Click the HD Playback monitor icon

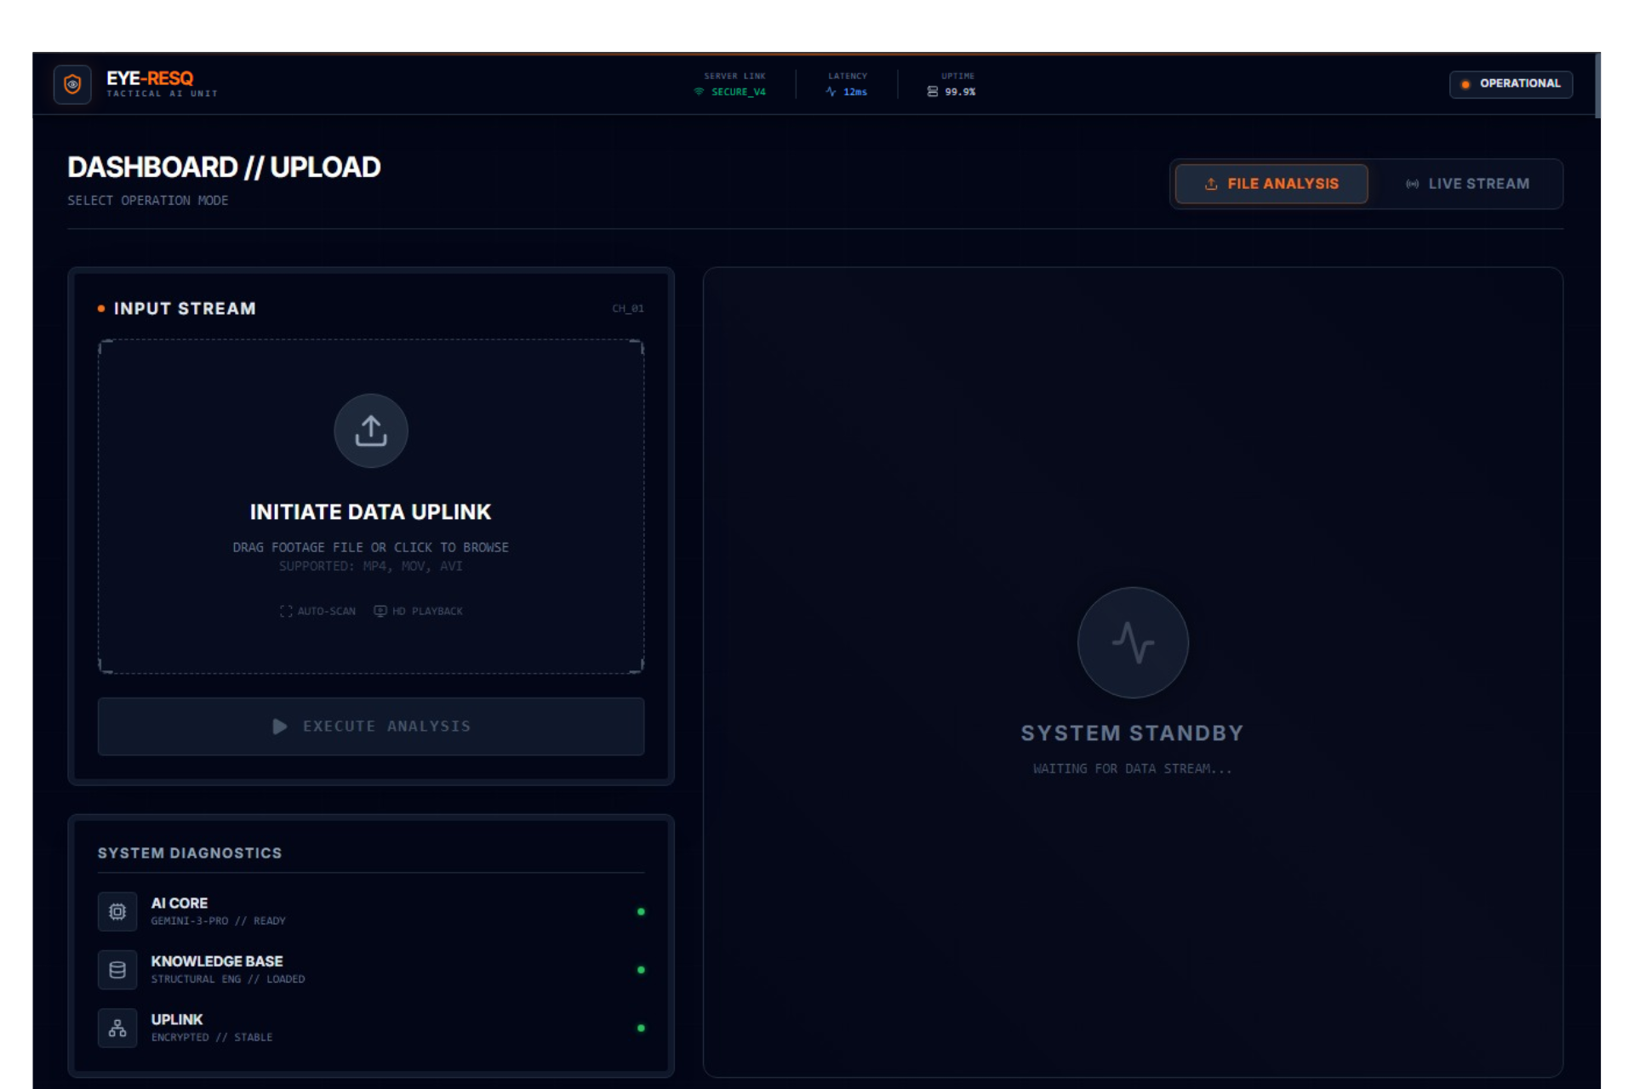[x=380, y=611]
